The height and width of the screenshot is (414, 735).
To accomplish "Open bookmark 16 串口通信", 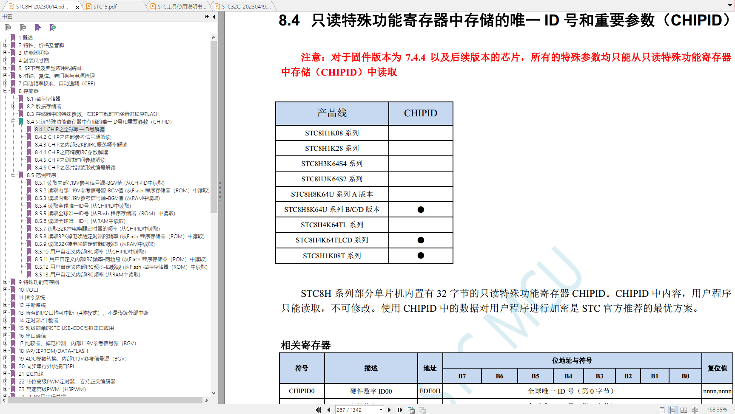I will 32,335.
